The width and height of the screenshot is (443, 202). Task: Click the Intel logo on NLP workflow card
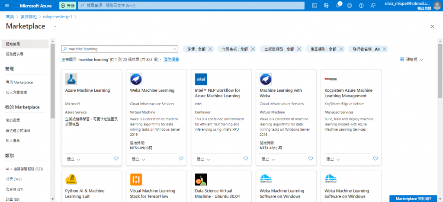tap(201, 80)
